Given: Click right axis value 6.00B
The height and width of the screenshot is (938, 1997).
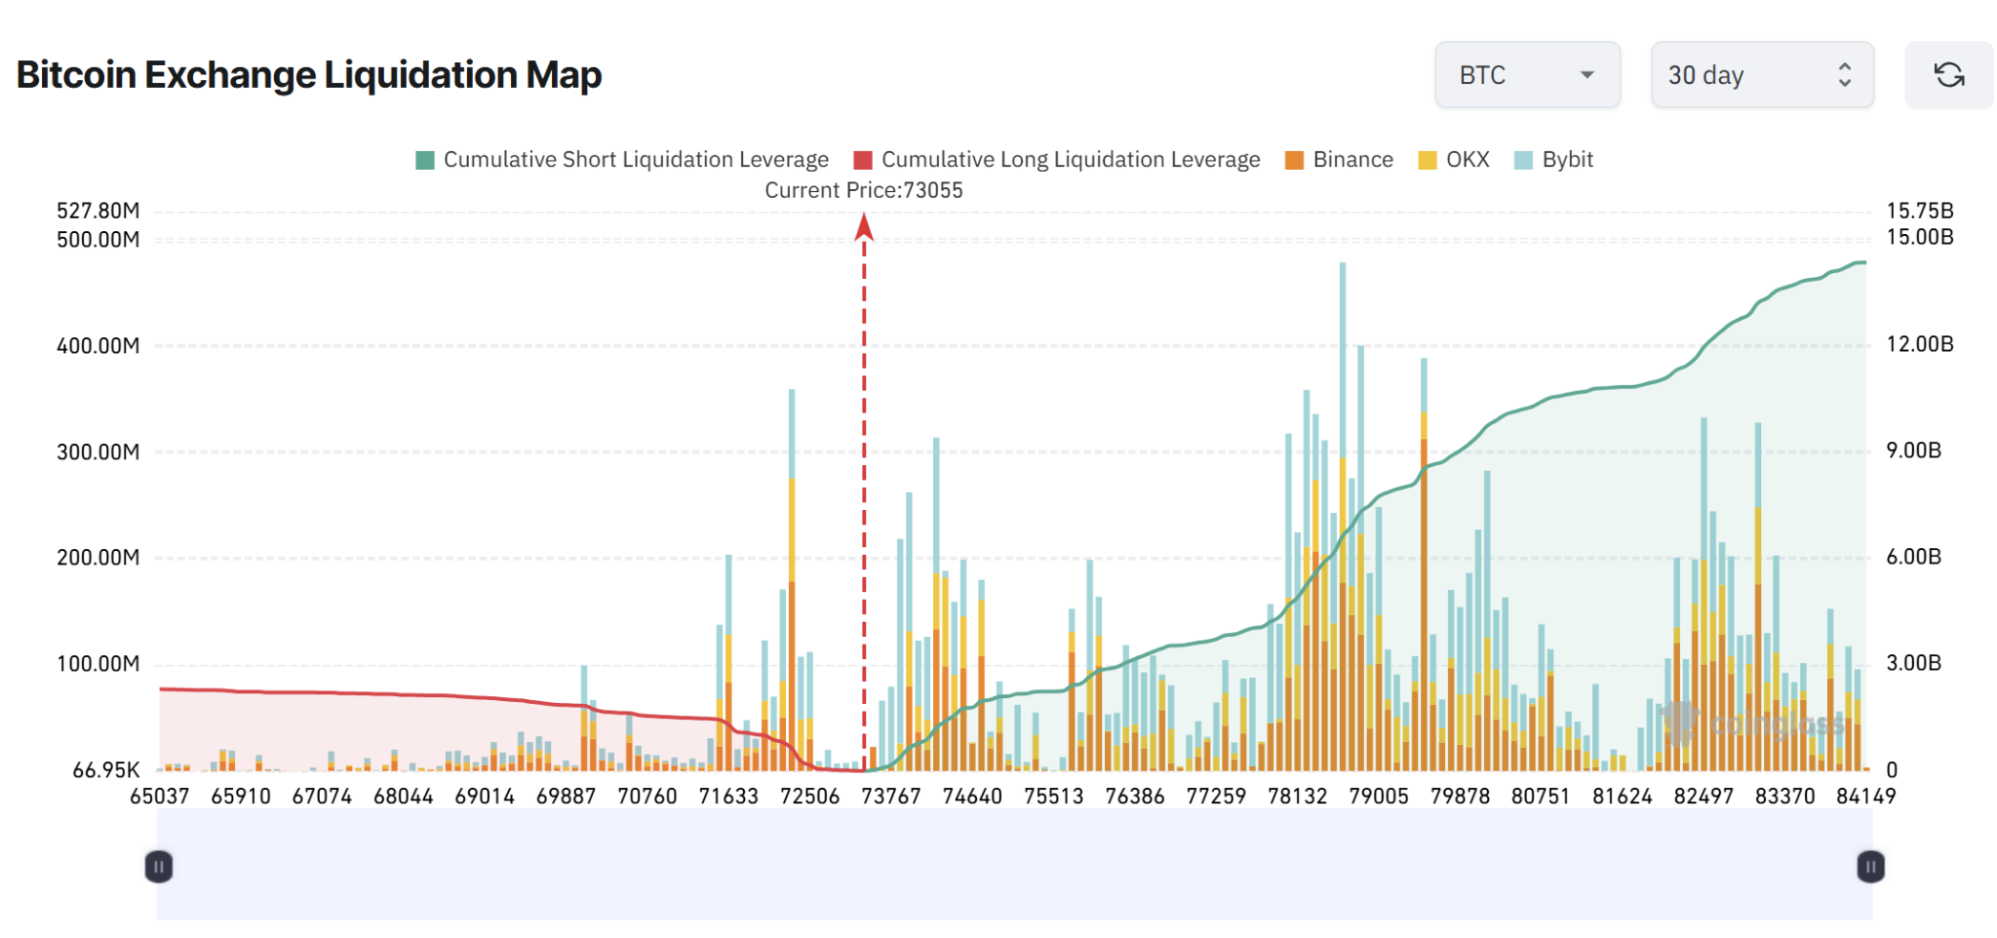Looking at the screenshot, I should 1914,556.
